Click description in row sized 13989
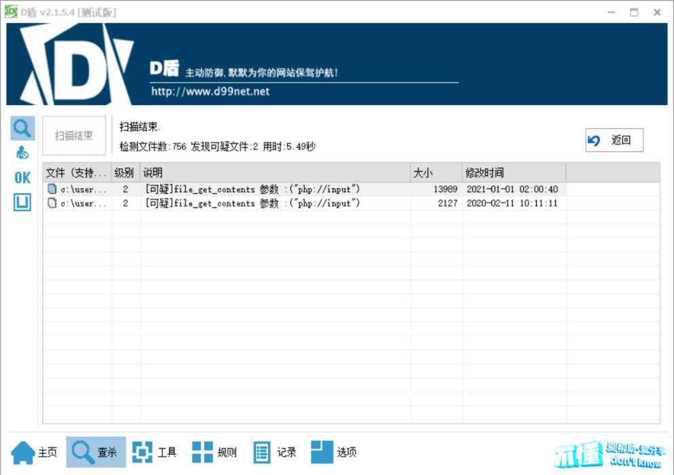Screen dimensions: 674x475 pos(252,189)
